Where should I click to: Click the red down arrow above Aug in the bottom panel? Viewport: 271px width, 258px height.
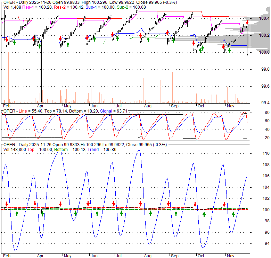pyautogui.click(x=141, y=204)
